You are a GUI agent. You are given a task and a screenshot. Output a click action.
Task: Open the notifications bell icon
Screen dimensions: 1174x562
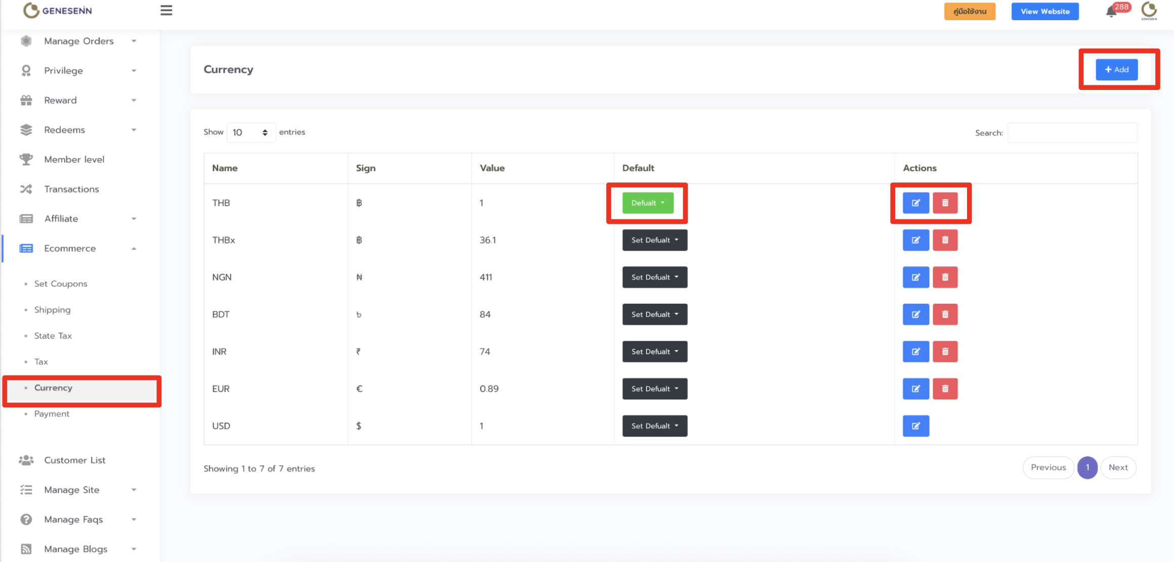pos(1111,12)
